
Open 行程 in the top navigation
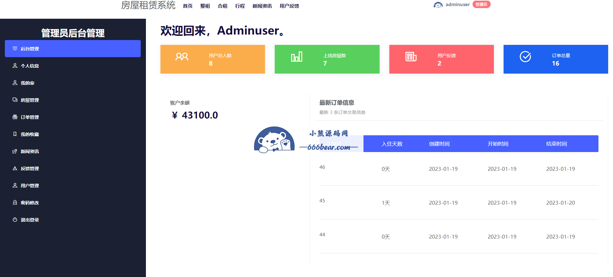tap(240, 6)
